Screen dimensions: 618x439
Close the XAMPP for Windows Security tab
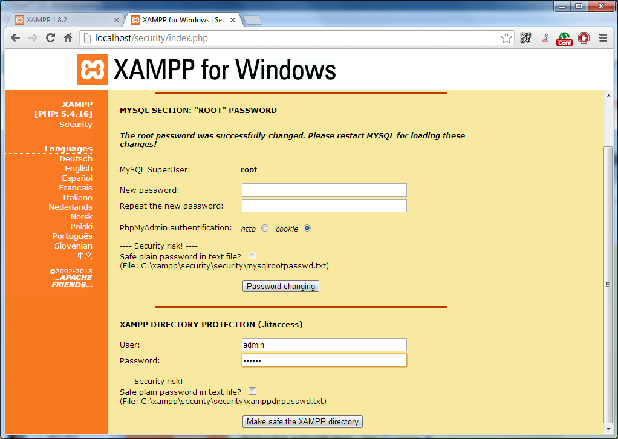point(233,20)
